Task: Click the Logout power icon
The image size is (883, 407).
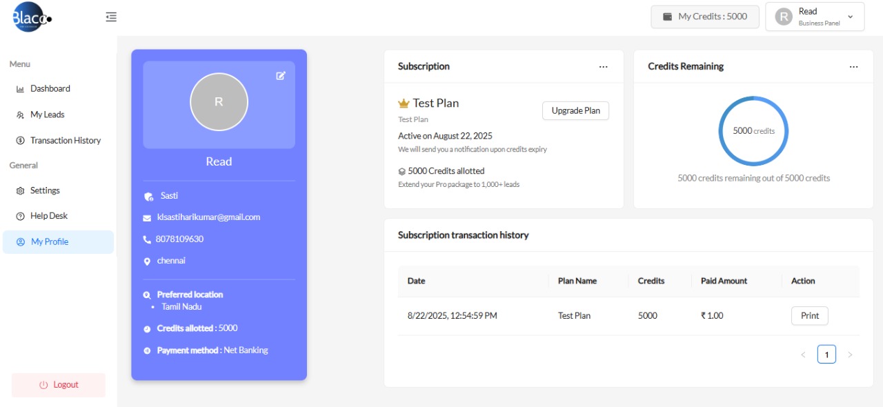Action: pyautogui.click(x=43, y=385)
